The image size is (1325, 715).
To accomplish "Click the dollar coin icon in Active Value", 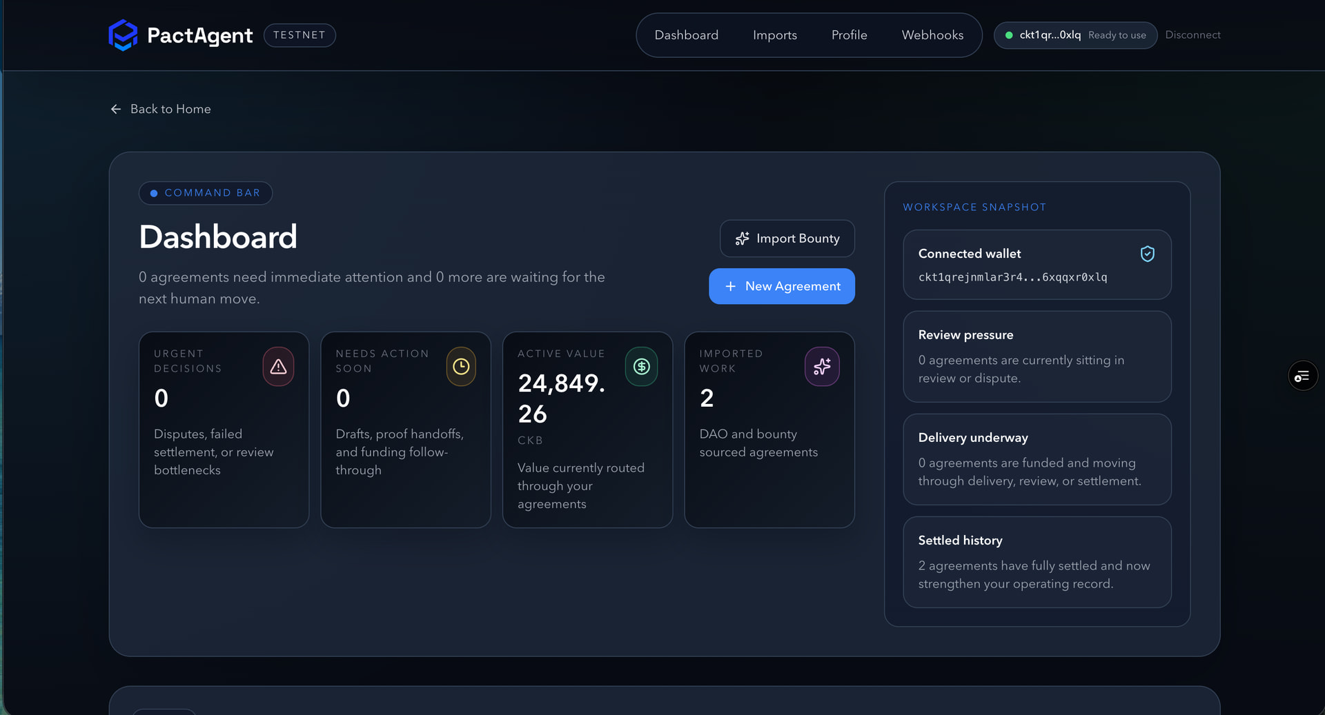I will [x=642, y=367].
